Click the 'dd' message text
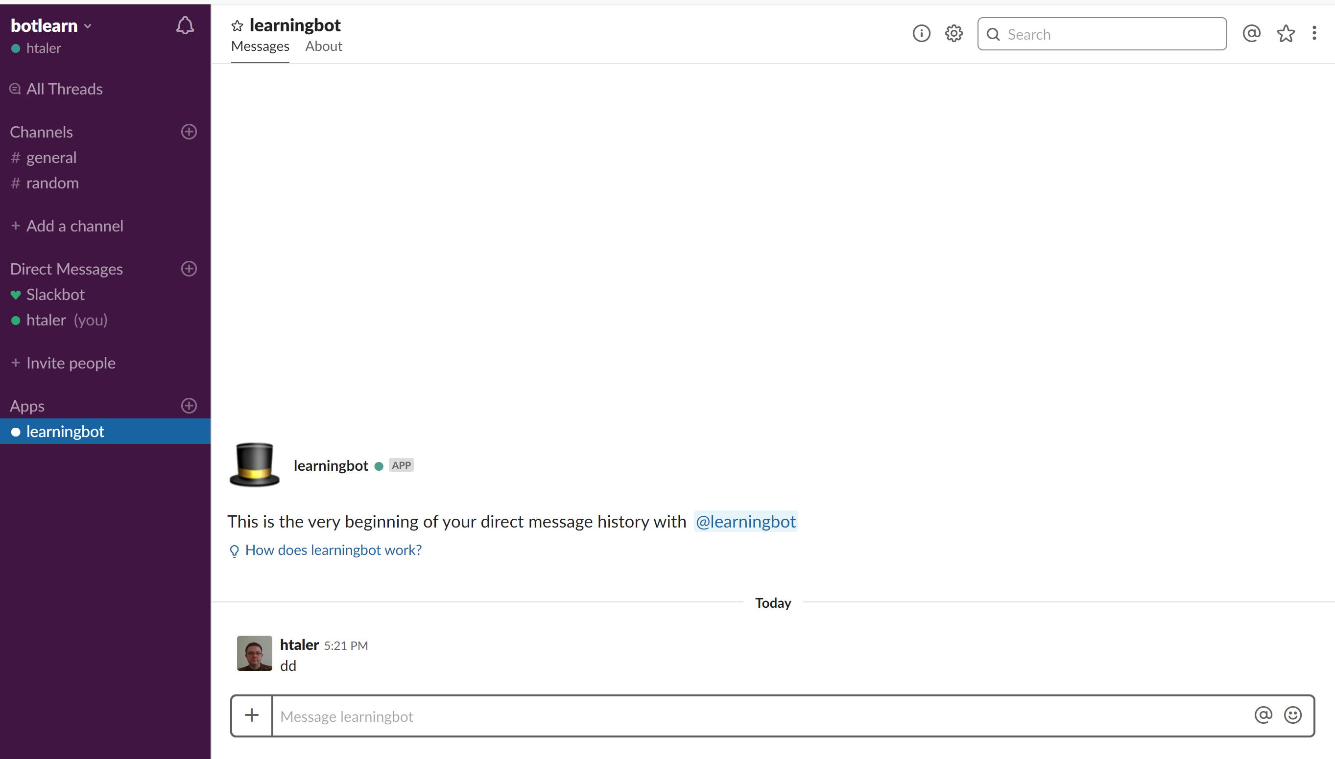This screenshot has width=1335, height=759. 288,666
